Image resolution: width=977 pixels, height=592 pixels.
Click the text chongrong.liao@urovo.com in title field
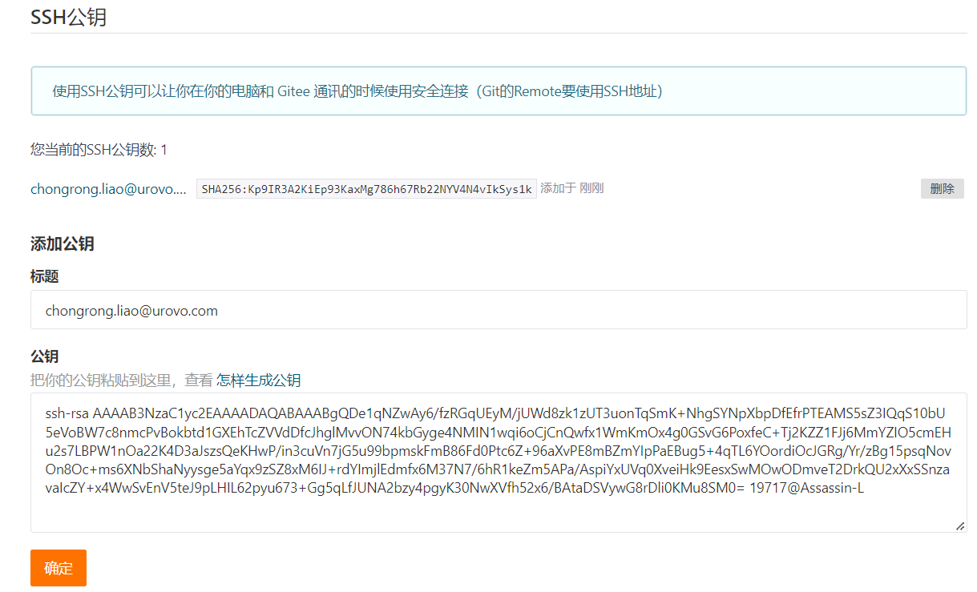tap(131, 310)
